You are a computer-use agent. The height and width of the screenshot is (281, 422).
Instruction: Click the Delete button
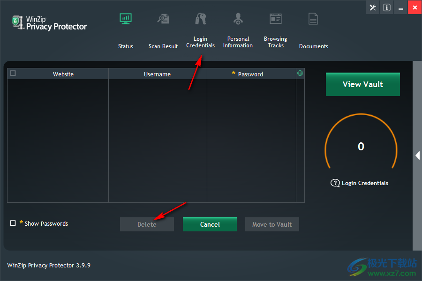147,224
